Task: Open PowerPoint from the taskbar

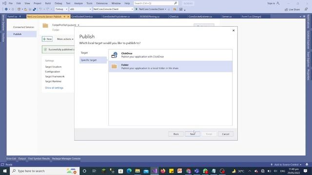Action: click(x=180, y=171)
